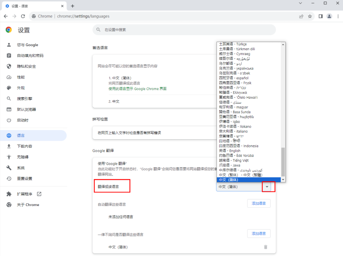
Task: Click the language list scroll-up arrow
Action: 283,44
